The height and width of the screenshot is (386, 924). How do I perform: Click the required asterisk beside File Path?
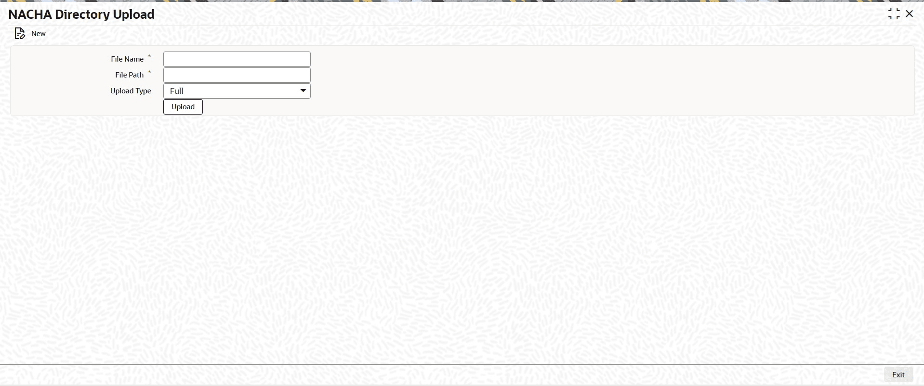149,73
